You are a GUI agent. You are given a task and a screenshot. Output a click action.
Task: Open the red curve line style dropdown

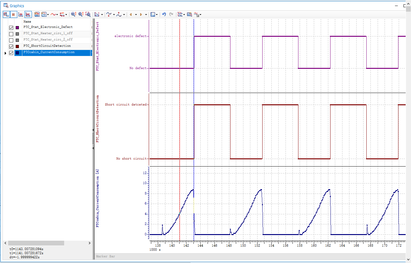tap(57, 14)
